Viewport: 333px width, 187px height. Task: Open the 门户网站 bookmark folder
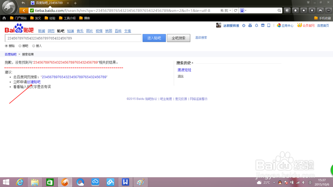point(18,18)
